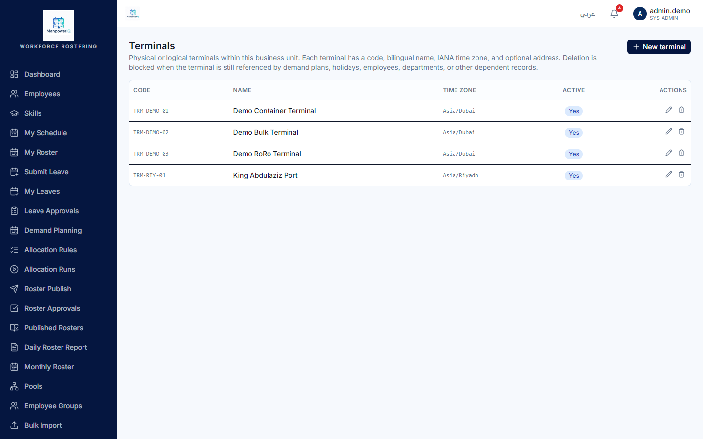
Task: Click the admin.demo avatar circle
Action: click(640, 14)
